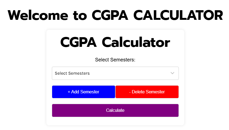This screenshot has width=229, height=130.
Task: Click the 'Welcome to CGPA CALCULATOR' page title
Action: point(115,15)
